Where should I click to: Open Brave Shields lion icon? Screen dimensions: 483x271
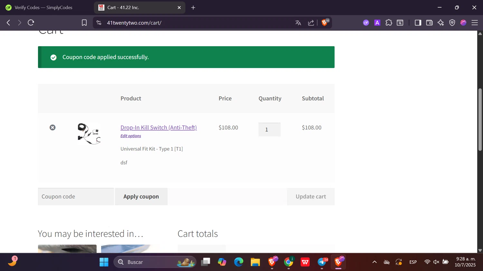[325, 22]
